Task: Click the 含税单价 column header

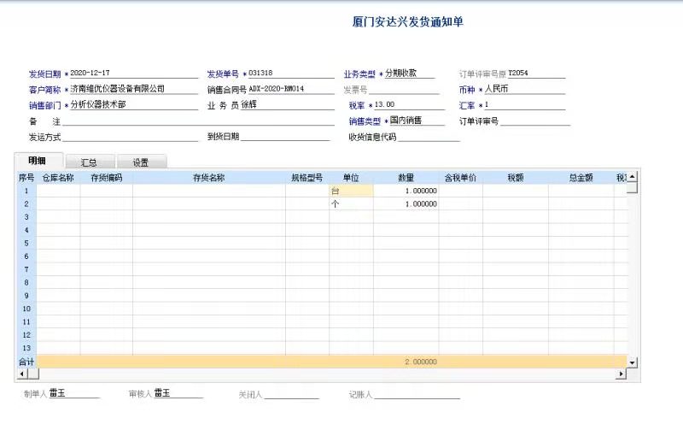Action: (x=460, y=178)
